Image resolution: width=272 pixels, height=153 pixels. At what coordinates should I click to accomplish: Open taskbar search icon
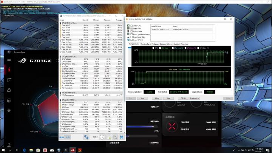coord(10,150)
